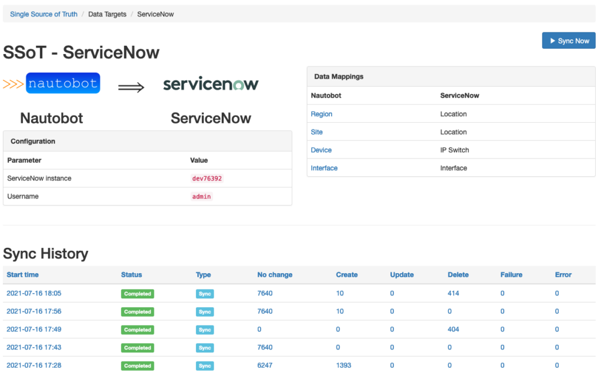Open the 2021-07-16 17:49 sync entry
Viewport: 601px width, 373px height.
(x=33, y=330)
